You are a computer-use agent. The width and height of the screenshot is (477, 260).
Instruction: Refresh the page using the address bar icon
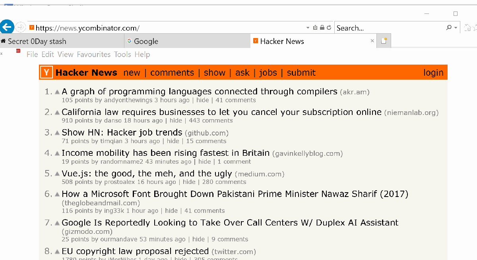pos(329,28)
